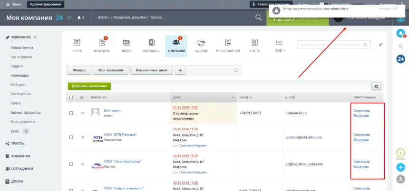Open Сделки handshake icon
The image size is (409, 191).
click(x=201, y=42)
